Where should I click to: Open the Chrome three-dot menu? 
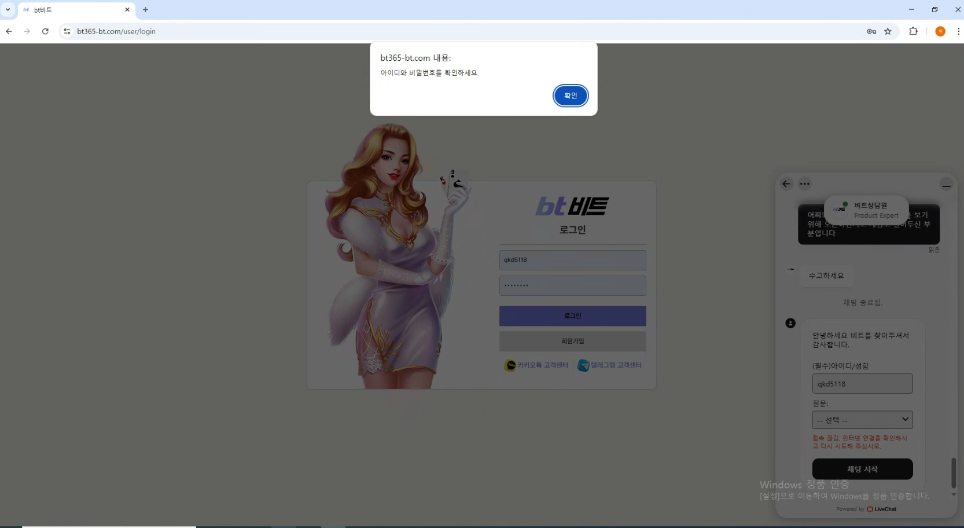point(958,31)
